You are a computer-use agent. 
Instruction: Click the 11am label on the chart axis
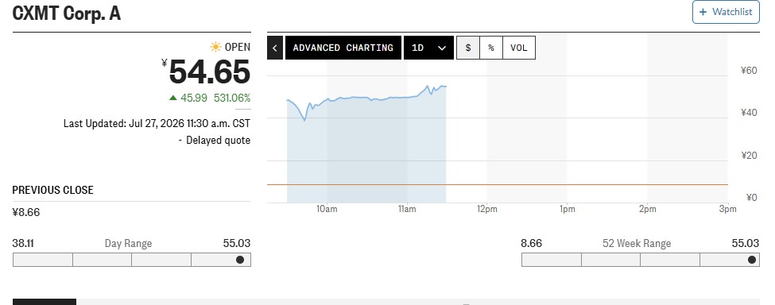[407, 209]
